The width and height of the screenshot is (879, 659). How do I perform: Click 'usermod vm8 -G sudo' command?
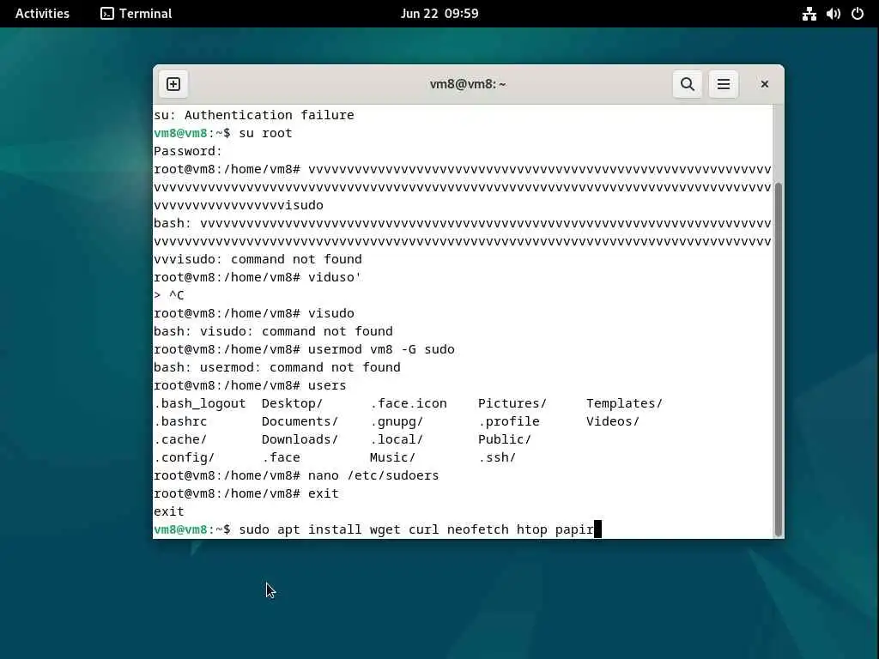click(x=381, y=349)
